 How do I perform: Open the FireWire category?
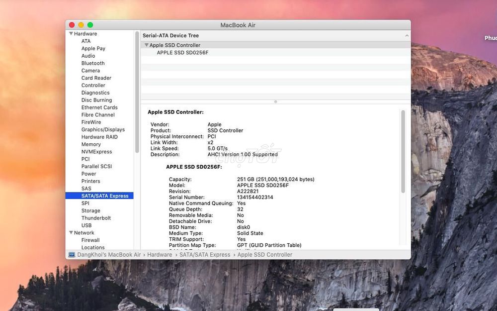[x=91, y=122]
